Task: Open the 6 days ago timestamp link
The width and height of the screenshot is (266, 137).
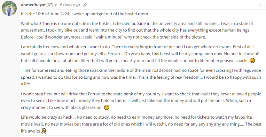Action: [70, 5]
